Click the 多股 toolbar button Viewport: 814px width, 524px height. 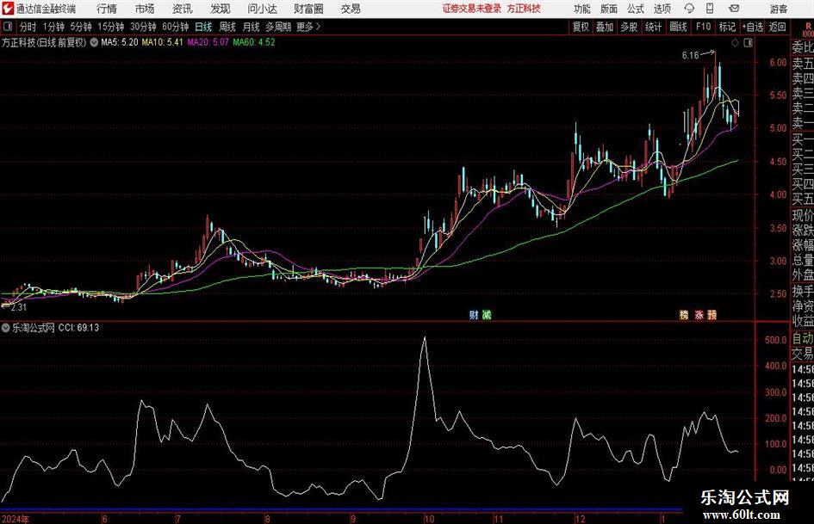pyautogui.click(x=629, y=27)
